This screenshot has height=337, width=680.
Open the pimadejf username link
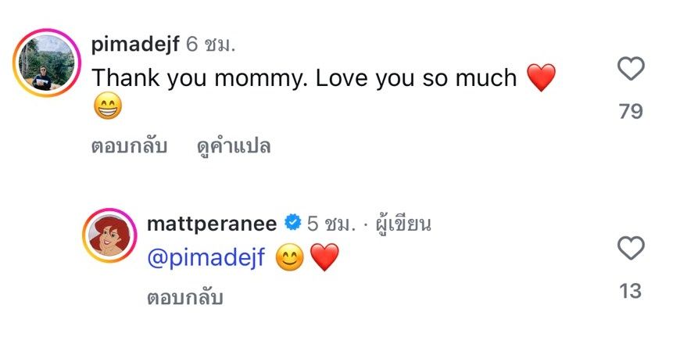134,45
